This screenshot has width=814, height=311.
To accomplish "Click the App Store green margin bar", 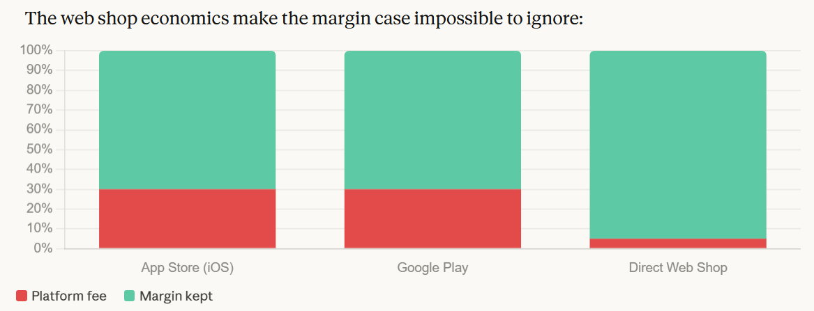I will click(187, 120).
